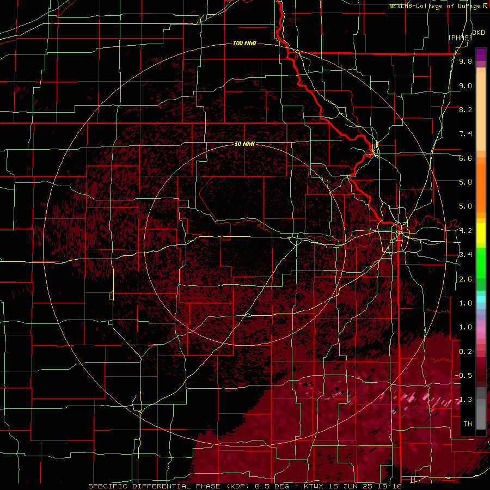The height and width of the screenshot is (490, 490).
Task: Click the [PHAS] units label
Action: pos(460,38)
